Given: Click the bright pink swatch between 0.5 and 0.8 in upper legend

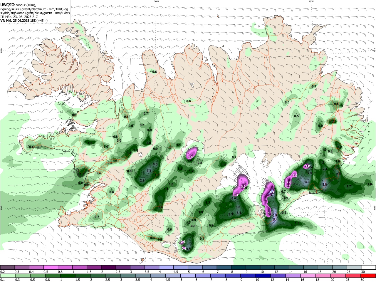Looking at the screenshot, I should pos(51,267).
